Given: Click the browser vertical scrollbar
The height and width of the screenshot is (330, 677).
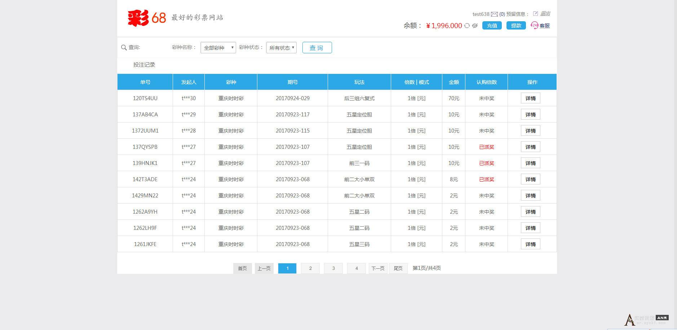Looking at the screenshot, I should pos(675,165).
